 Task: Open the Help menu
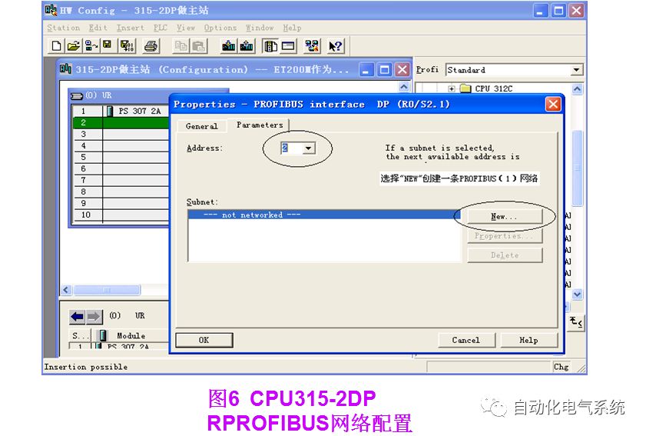coord(292,28)
